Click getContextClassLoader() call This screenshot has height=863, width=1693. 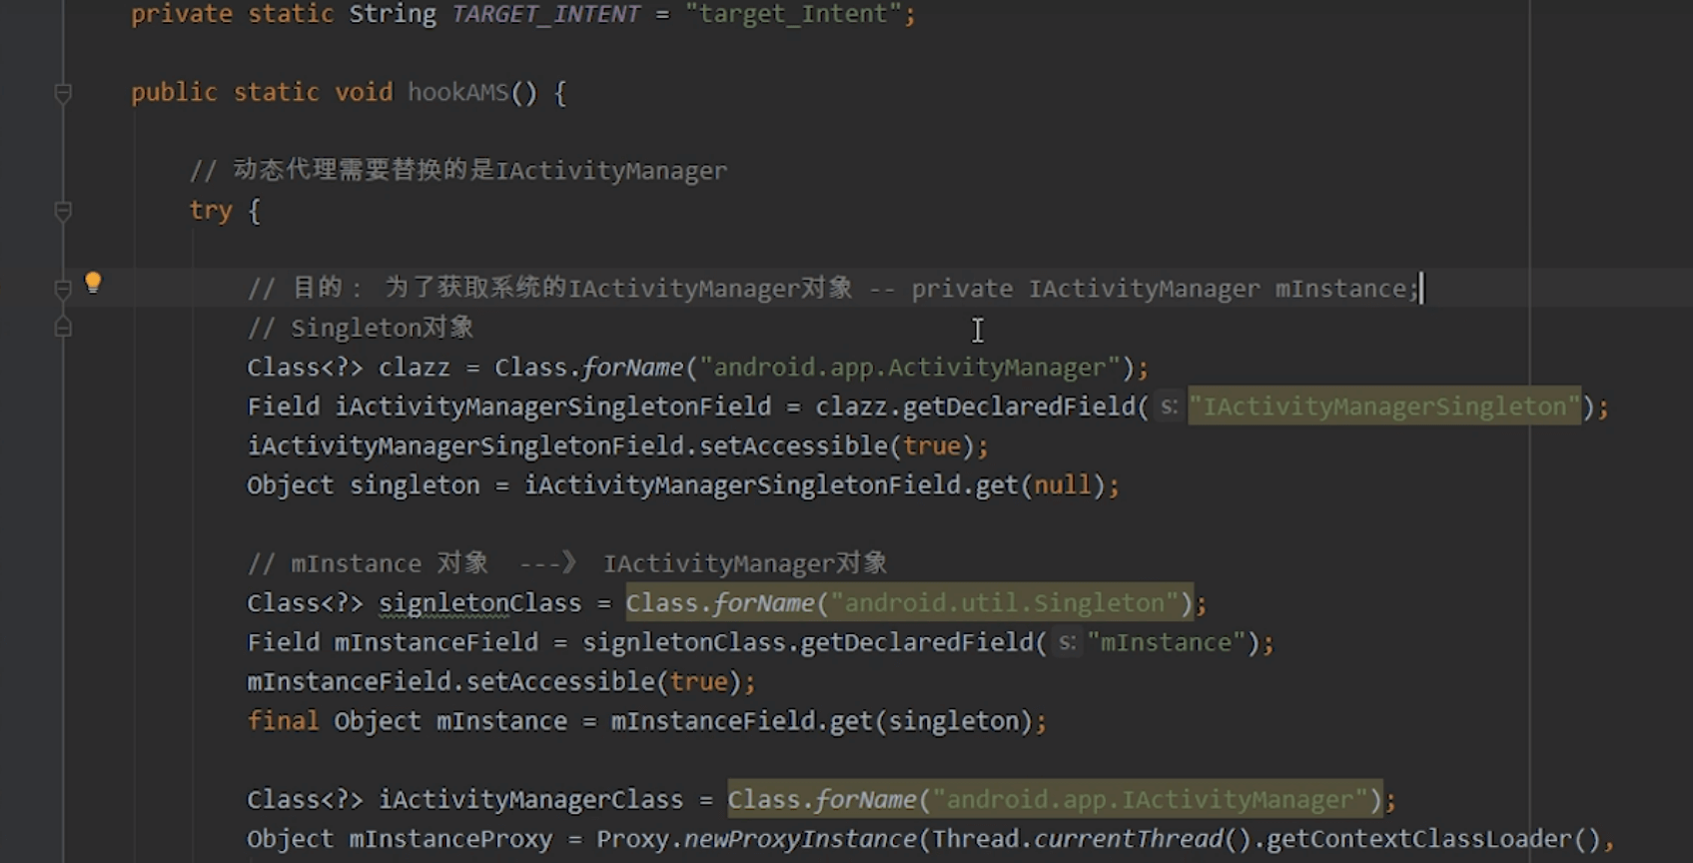(x=1433, y=839)
